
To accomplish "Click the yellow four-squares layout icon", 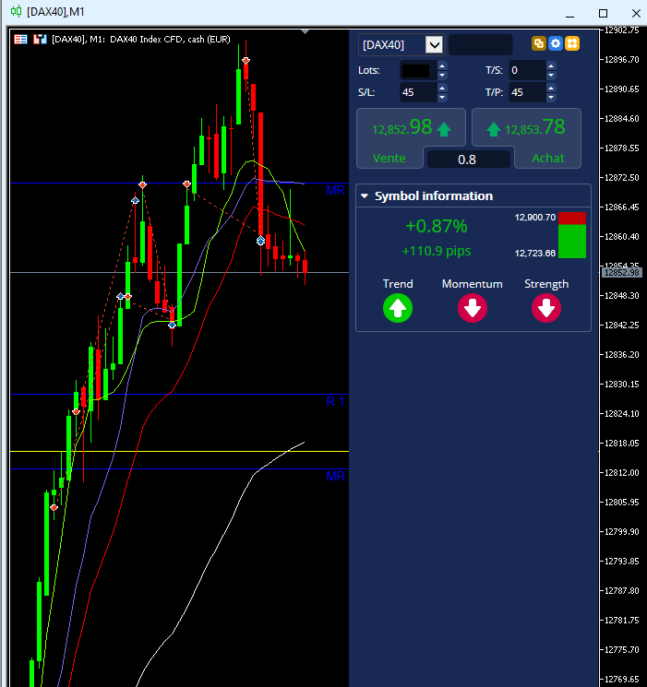I will coord(572,44).
